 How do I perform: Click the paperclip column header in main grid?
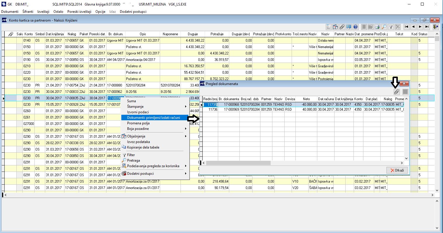click(10, 34)
